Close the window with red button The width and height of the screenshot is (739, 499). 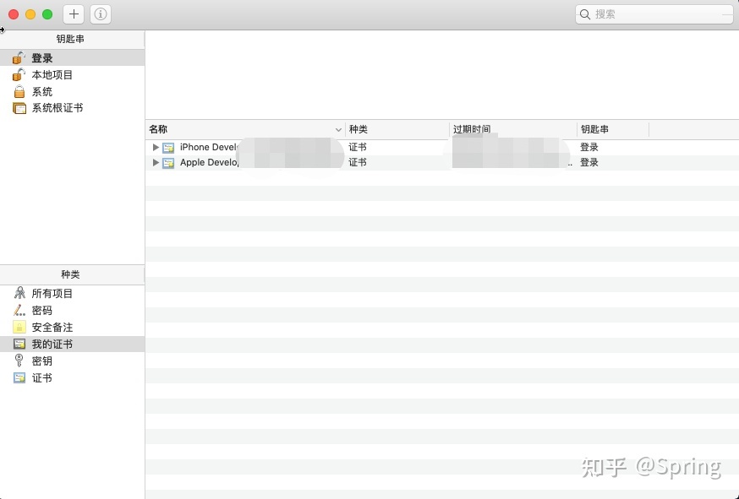(14, 14)
